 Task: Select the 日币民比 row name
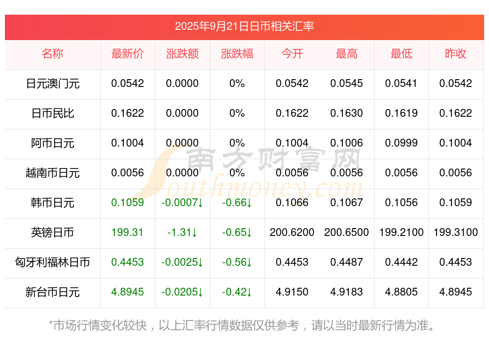pos(52,113)
